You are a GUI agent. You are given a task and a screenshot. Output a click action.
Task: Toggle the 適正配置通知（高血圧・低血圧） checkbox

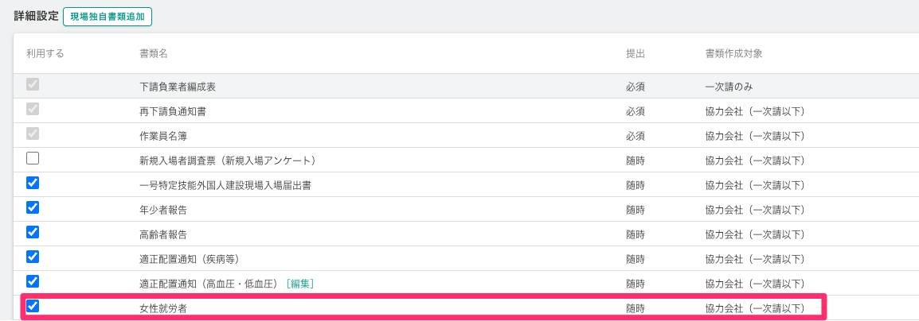pyautogui.click(x=33, y=281)
